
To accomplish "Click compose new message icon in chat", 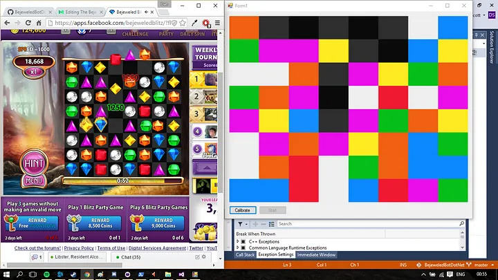I will 197,256.
